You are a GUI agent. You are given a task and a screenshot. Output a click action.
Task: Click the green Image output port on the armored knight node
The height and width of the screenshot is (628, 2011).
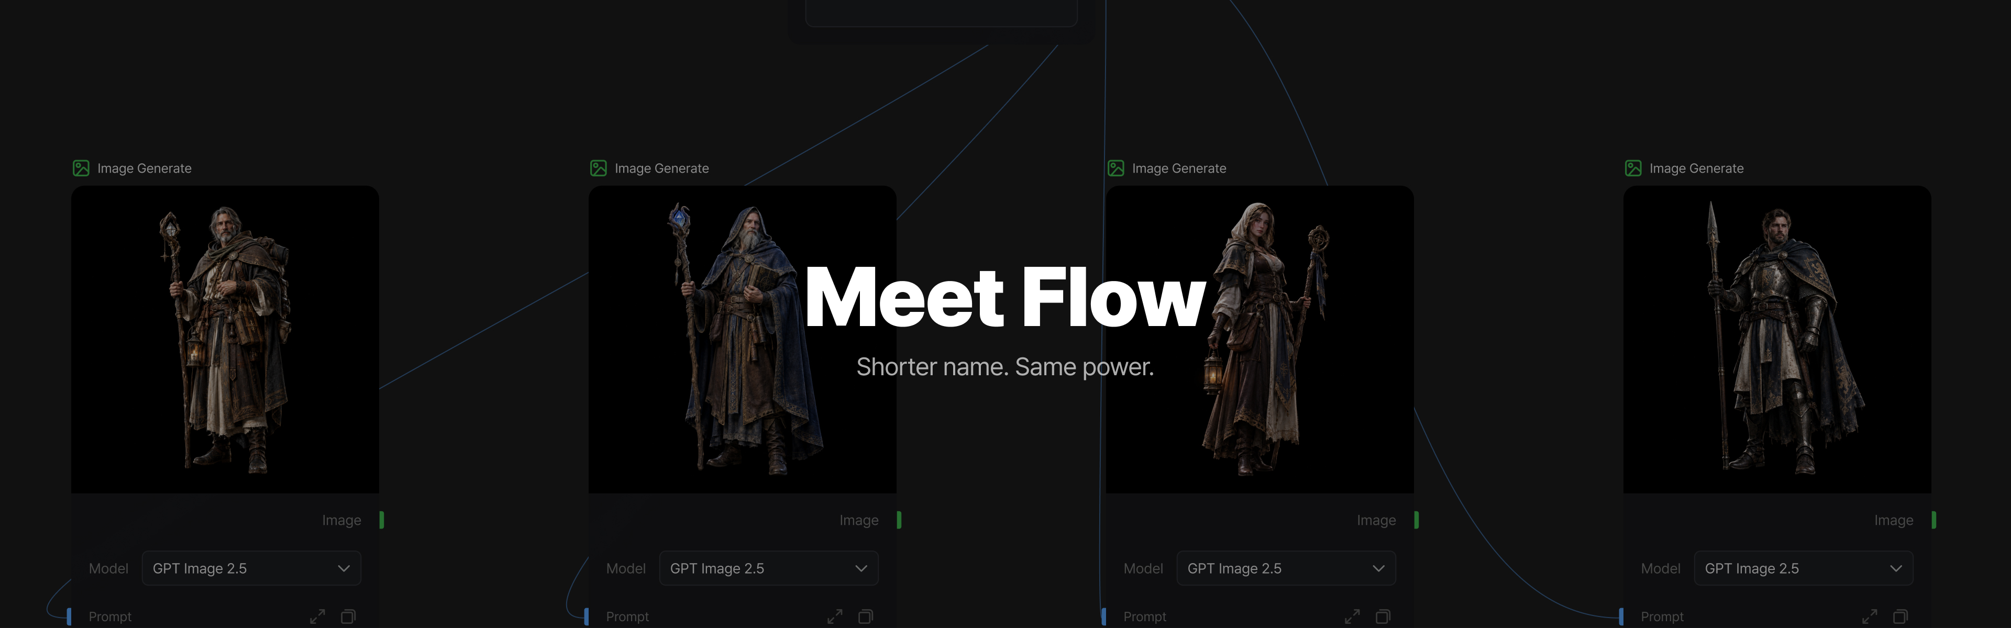point(1933,520)
